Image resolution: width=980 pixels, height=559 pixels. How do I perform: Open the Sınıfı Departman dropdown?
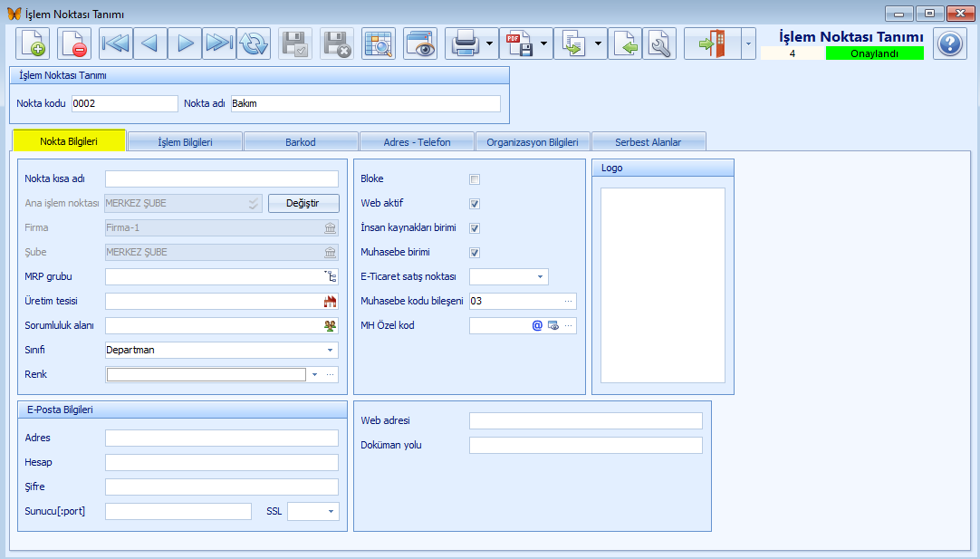click(x=330, y=350)
